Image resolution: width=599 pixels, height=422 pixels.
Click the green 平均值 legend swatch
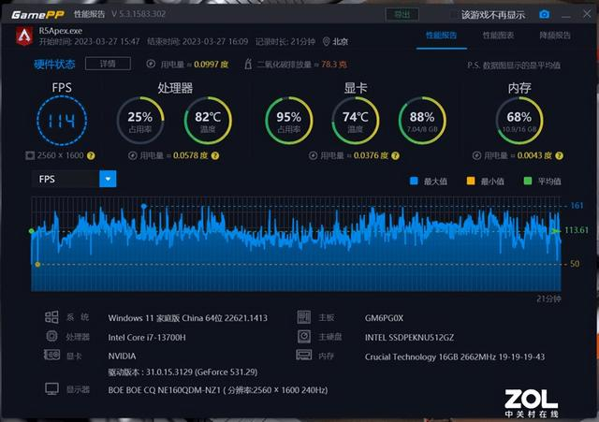528,181
